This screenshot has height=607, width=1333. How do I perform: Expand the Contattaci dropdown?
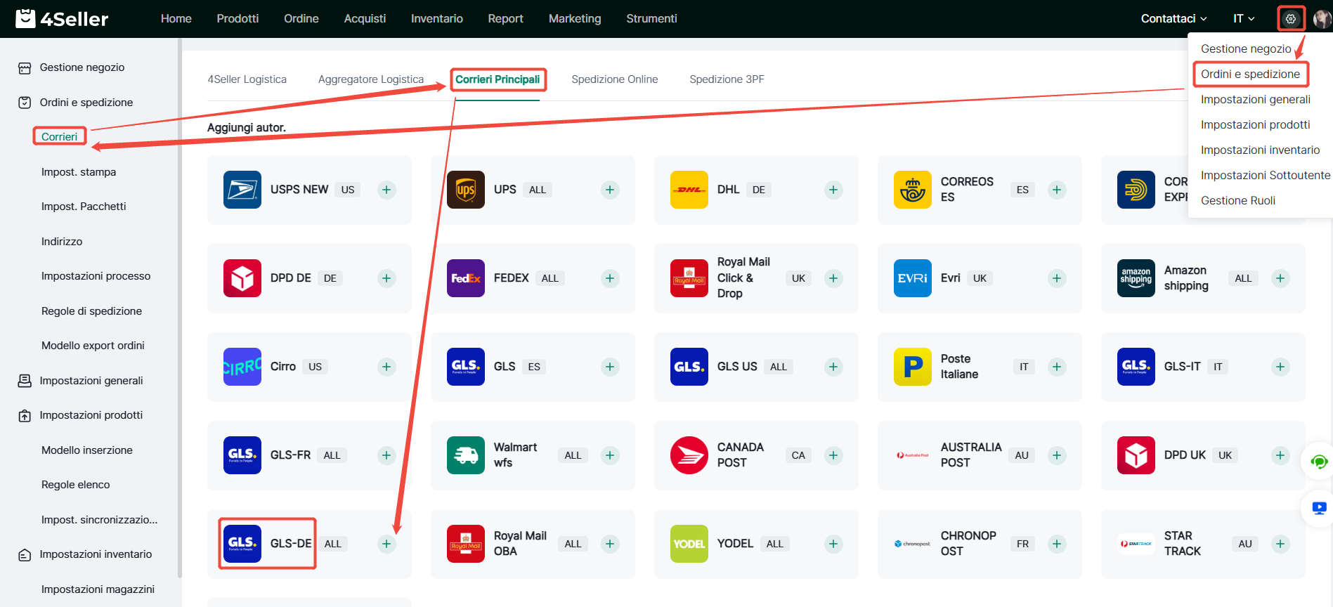click(1173, 19)
